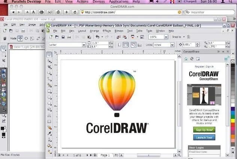Click the Launch Tour button
Image resolution: width=237 pixels, height=159 pixels.
(x=204, y=137)
